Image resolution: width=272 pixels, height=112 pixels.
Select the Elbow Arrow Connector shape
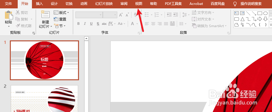pyautogui.click(x=254, y=19)
